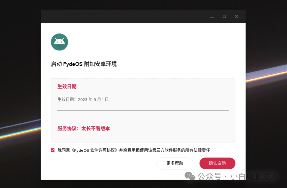Maximize the Android environment dialog window
This screenshot has height=188, width=287.
(x=224, y=16)
